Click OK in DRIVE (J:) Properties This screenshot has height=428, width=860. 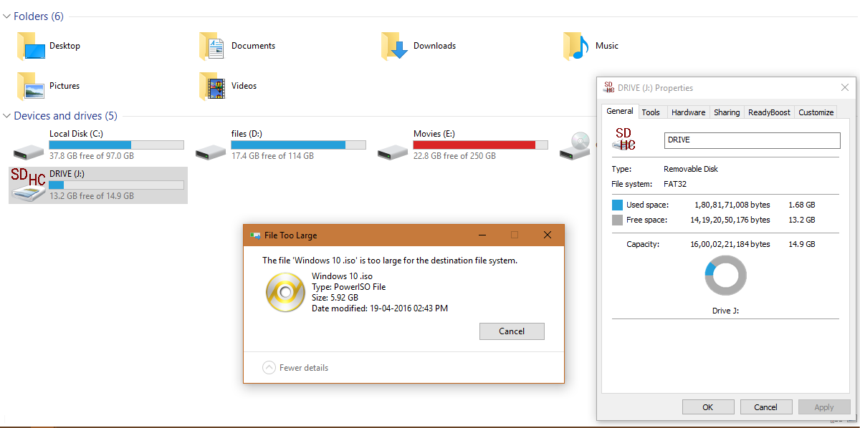[707, 407]
